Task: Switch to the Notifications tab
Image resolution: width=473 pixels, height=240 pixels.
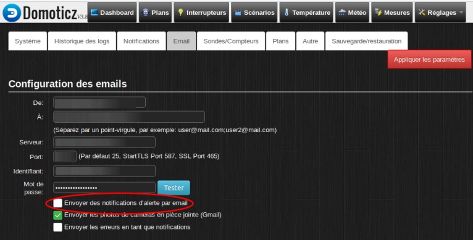Action: (141, 41)
